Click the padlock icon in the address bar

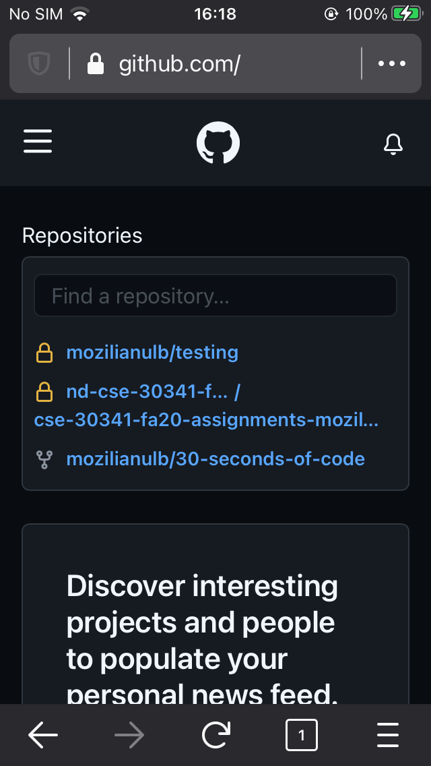pyautogui.click(x=96, y=63)
